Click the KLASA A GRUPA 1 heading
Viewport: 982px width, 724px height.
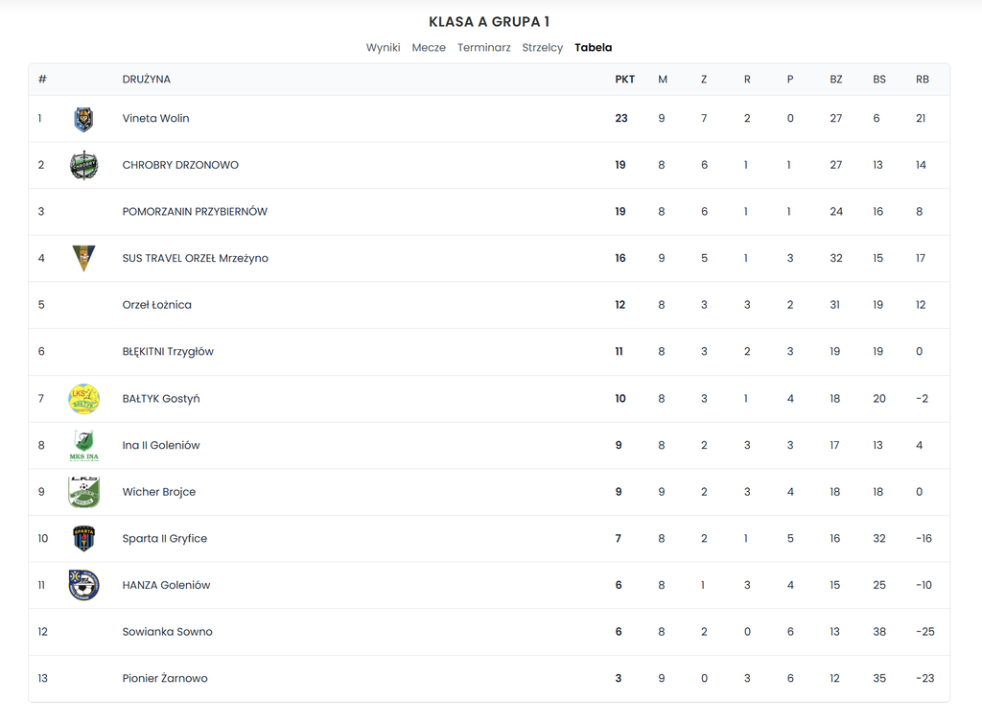coord(489,22)
